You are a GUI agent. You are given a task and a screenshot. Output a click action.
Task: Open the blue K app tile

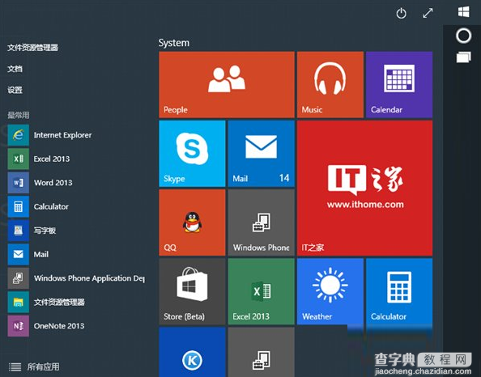(x=192, y=352)
